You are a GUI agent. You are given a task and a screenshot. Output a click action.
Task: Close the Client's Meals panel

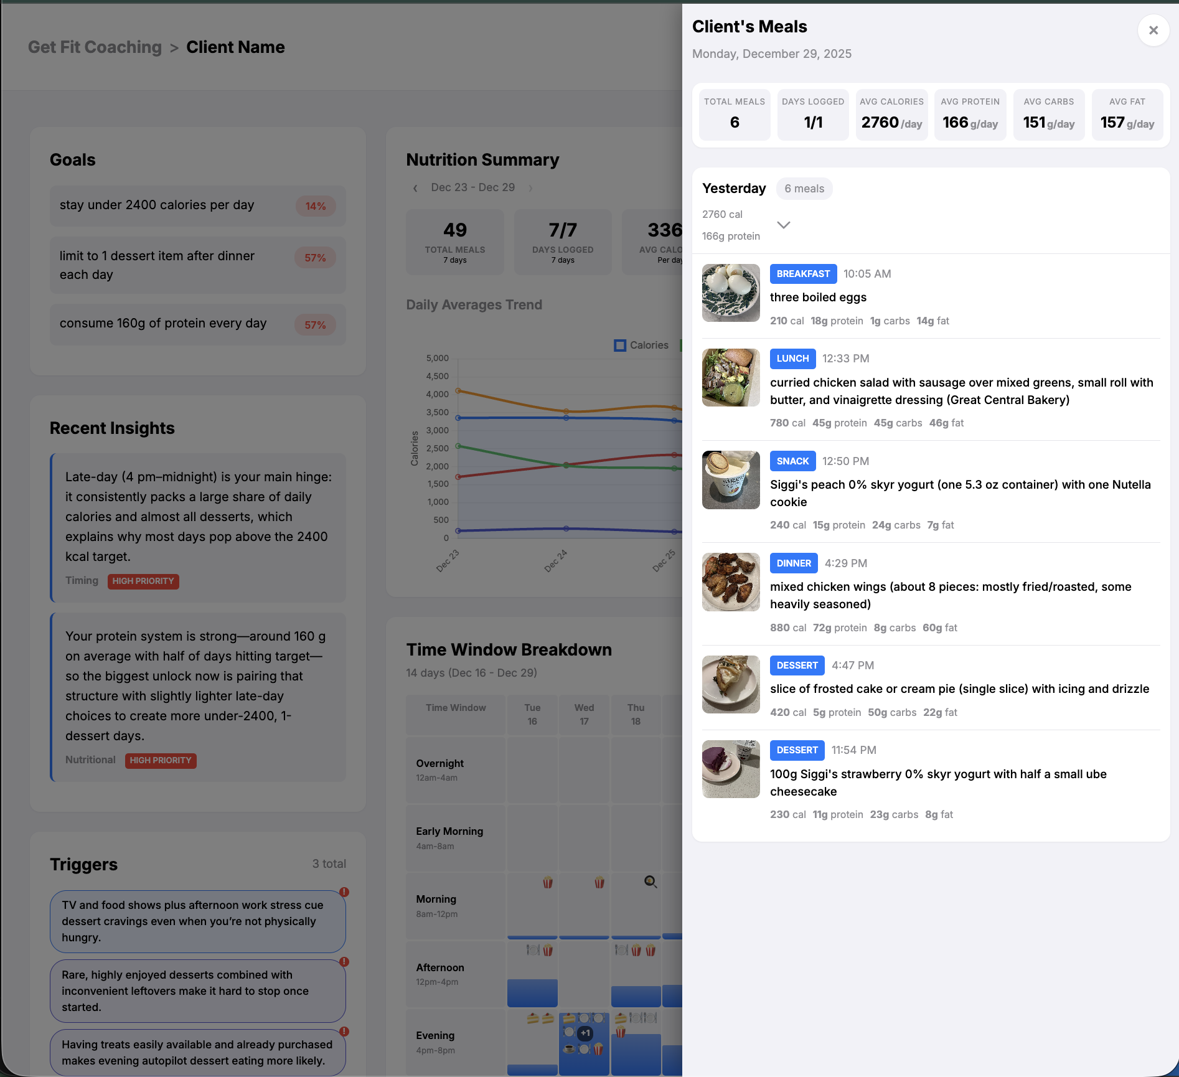click(1153, 30)
